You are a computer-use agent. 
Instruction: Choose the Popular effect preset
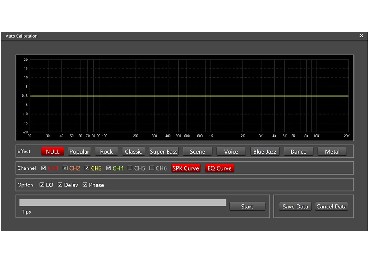79,151
